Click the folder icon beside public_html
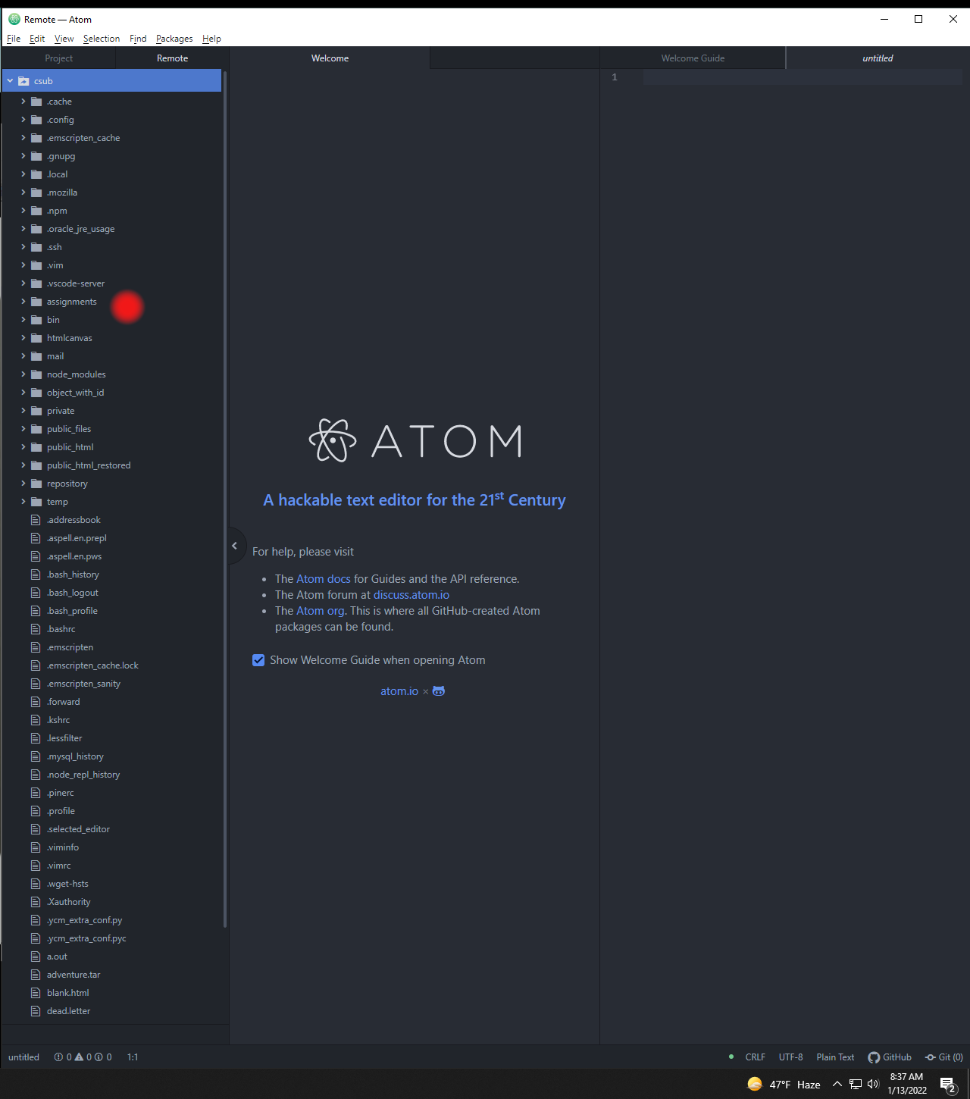The height and width of the screenshot is (1099, 970). pos(36,447)
